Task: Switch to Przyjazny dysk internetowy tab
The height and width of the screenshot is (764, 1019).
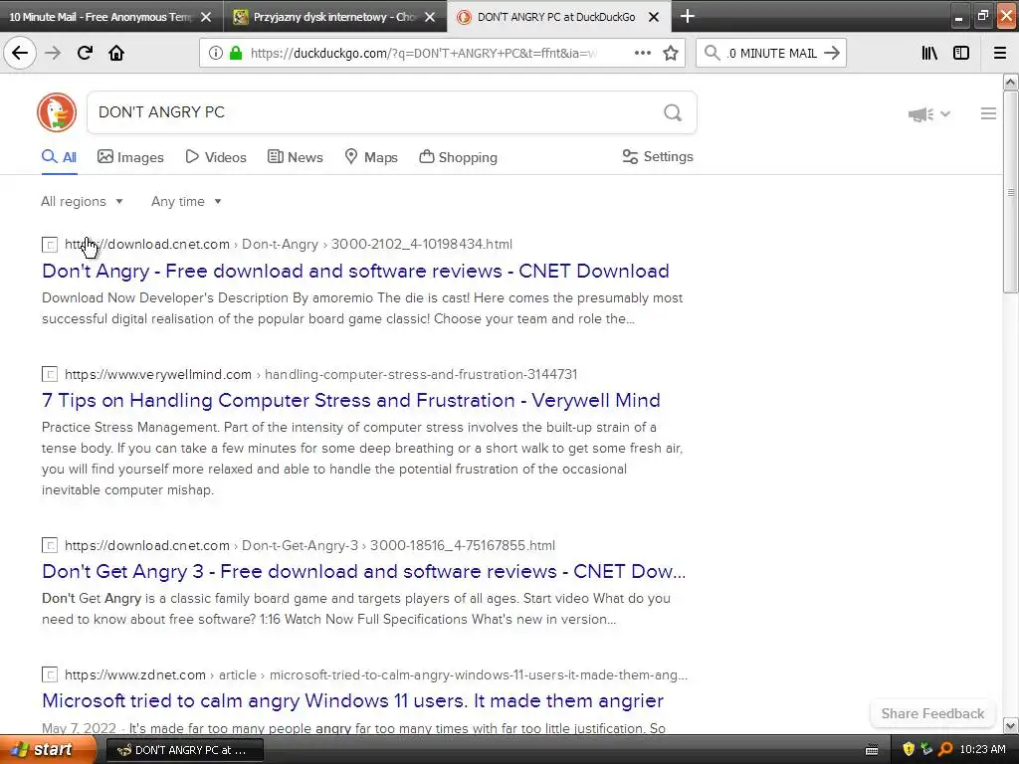Action: point(334,17)
